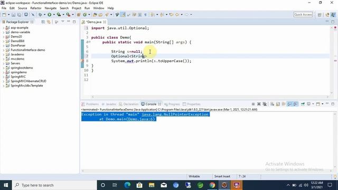The height and width of the screenshot is (190, 338).
Task: Click the Open Perspective button
Action: (x=320, y=15)
